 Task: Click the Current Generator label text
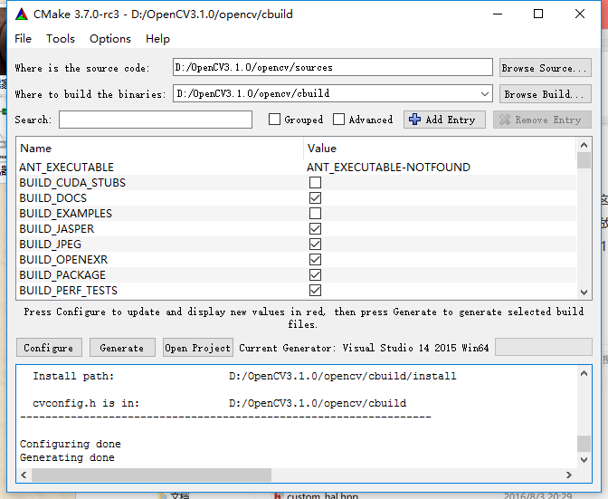click(x=364, y=348)
